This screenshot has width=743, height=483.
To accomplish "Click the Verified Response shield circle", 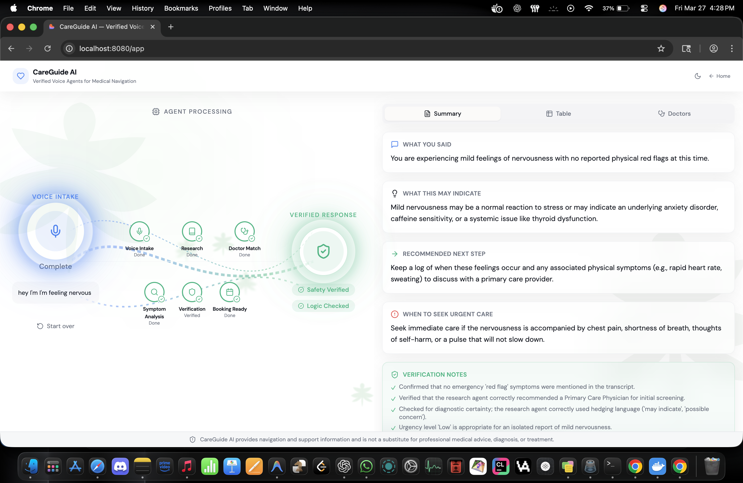I will click(323, 251).
